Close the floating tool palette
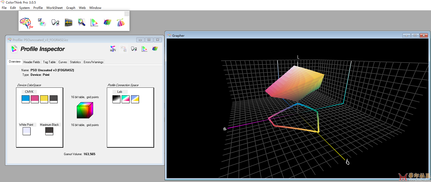Image resolution: width=431 pixels, height=182 pixels. pyautogui.click(x=127, y=14)
